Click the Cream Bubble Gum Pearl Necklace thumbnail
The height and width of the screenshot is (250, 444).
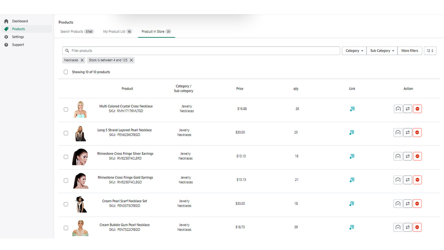[80, 228]
